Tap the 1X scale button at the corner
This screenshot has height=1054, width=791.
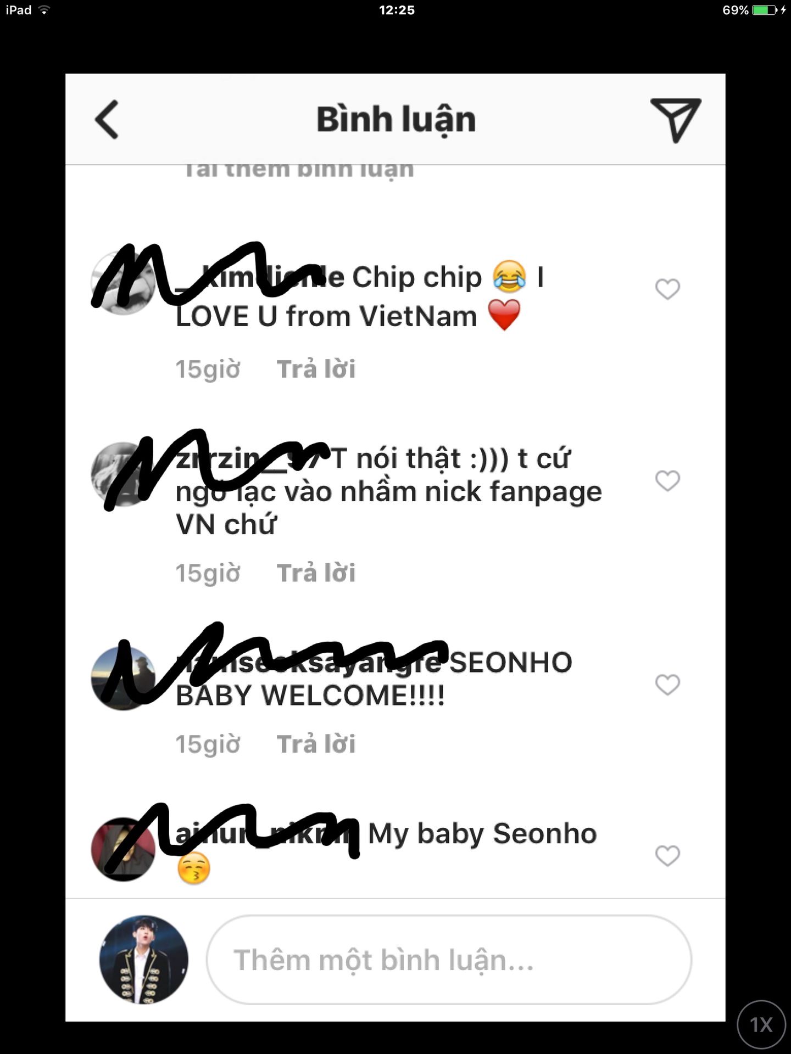pyautogui.click(x=761, y=1024)
